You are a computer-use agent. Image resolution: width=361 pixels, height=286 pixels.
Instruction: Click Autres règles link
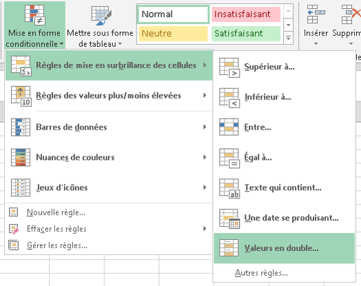(x=261, y=273)
